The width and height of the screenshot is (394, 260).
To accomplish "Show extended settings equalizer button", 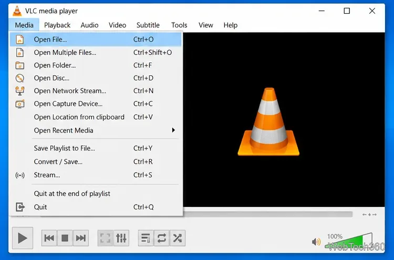I will (x=121, y=238).
